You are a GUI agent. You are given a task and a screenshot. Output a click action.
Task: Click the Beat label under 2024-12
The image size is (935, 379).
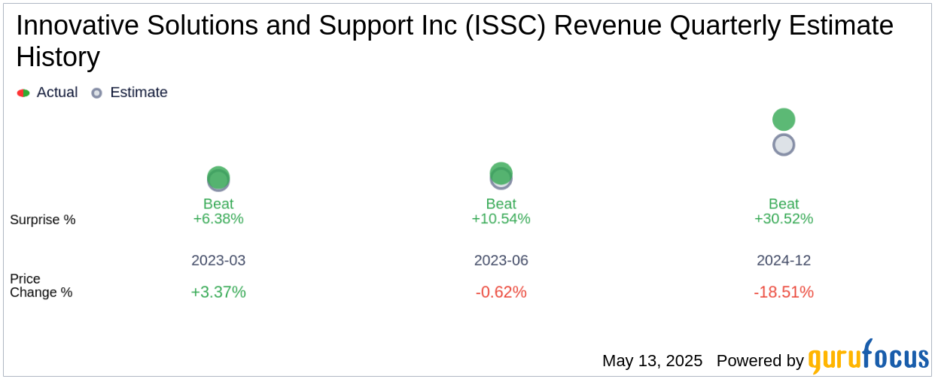pyautogui.click(x=784, y=204)
